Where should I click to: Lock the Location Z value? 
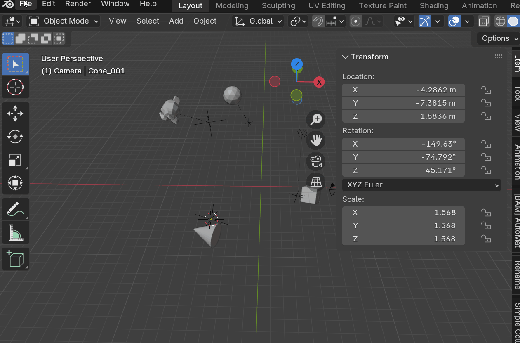[x=486, y=116]
